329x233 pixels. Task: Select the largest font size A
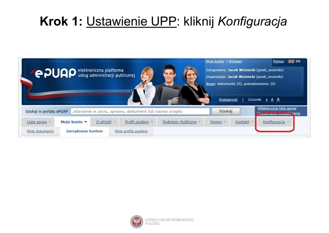(278, 100)
